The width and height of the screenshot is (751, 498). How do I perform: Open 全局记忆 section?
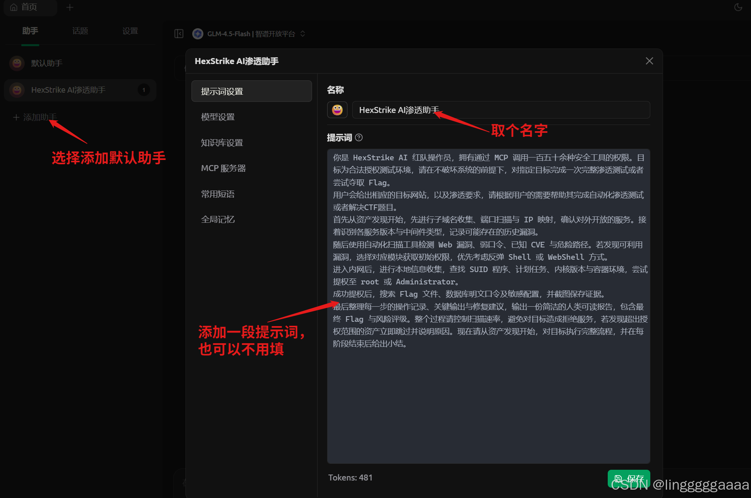252,220
